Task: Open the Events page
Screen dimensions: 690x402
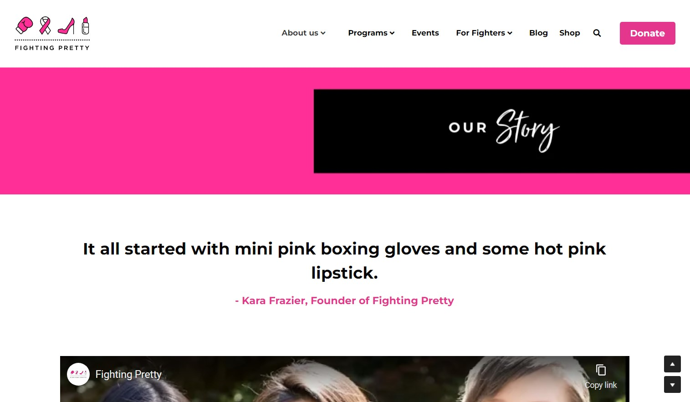Action: click(425, 33)
